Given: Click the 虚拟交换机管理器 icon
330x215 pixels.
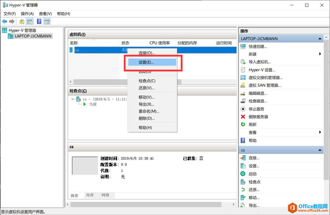Looking at the screenshot, I should click(243, 77).
